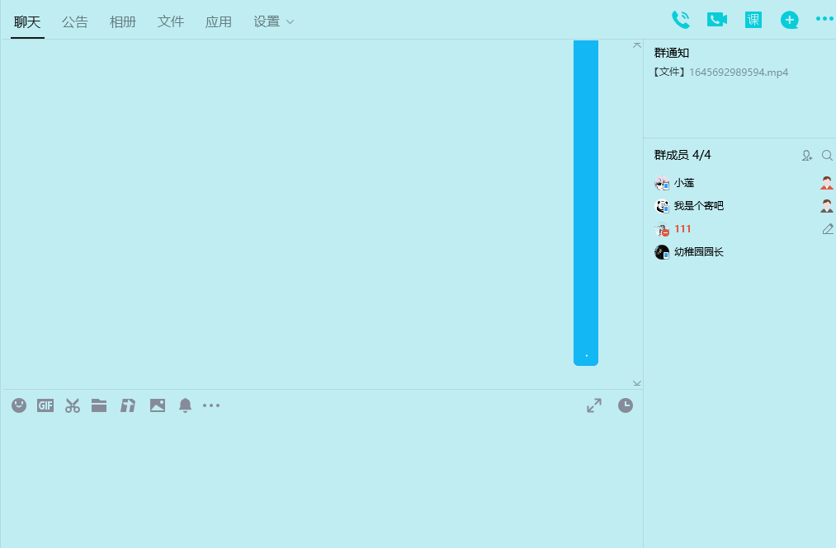Image resolution: width=836 pixels, height=548 pixels.
Task: Click inside the message input area
Action: [322, 482]
